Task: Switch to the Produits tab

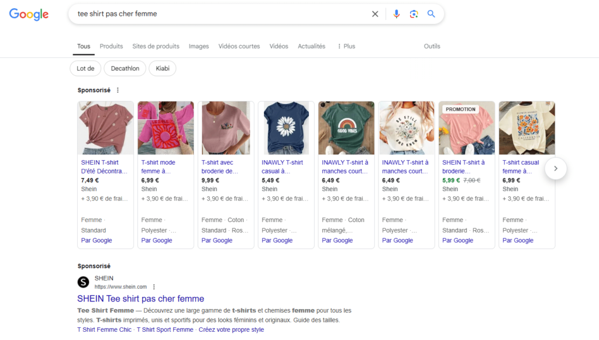Action: click(111, 46)
